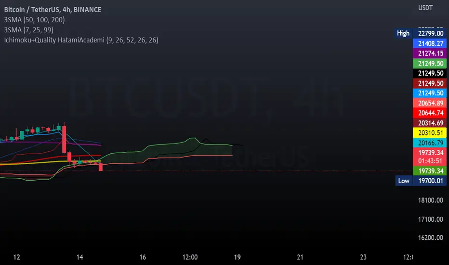449x265 pixels.
Task: Select the green 21249.50 price label
Action: pos(430,63)
